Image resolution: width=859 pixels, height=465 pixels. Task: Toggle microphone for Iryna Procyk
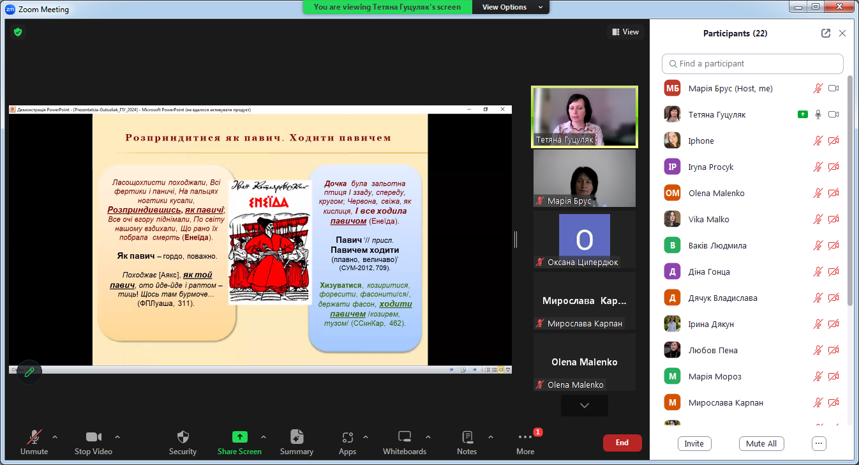pyautogui.click(x=818, y=167)
